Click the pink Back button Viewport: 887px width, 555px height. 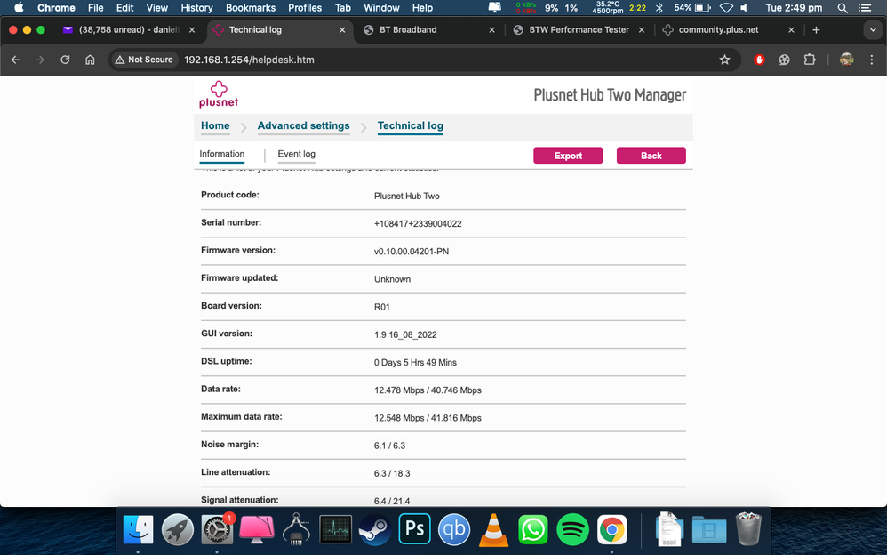tap(651, 156)
